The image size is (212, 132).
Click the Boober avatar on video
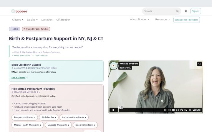[x=114, y=66]
